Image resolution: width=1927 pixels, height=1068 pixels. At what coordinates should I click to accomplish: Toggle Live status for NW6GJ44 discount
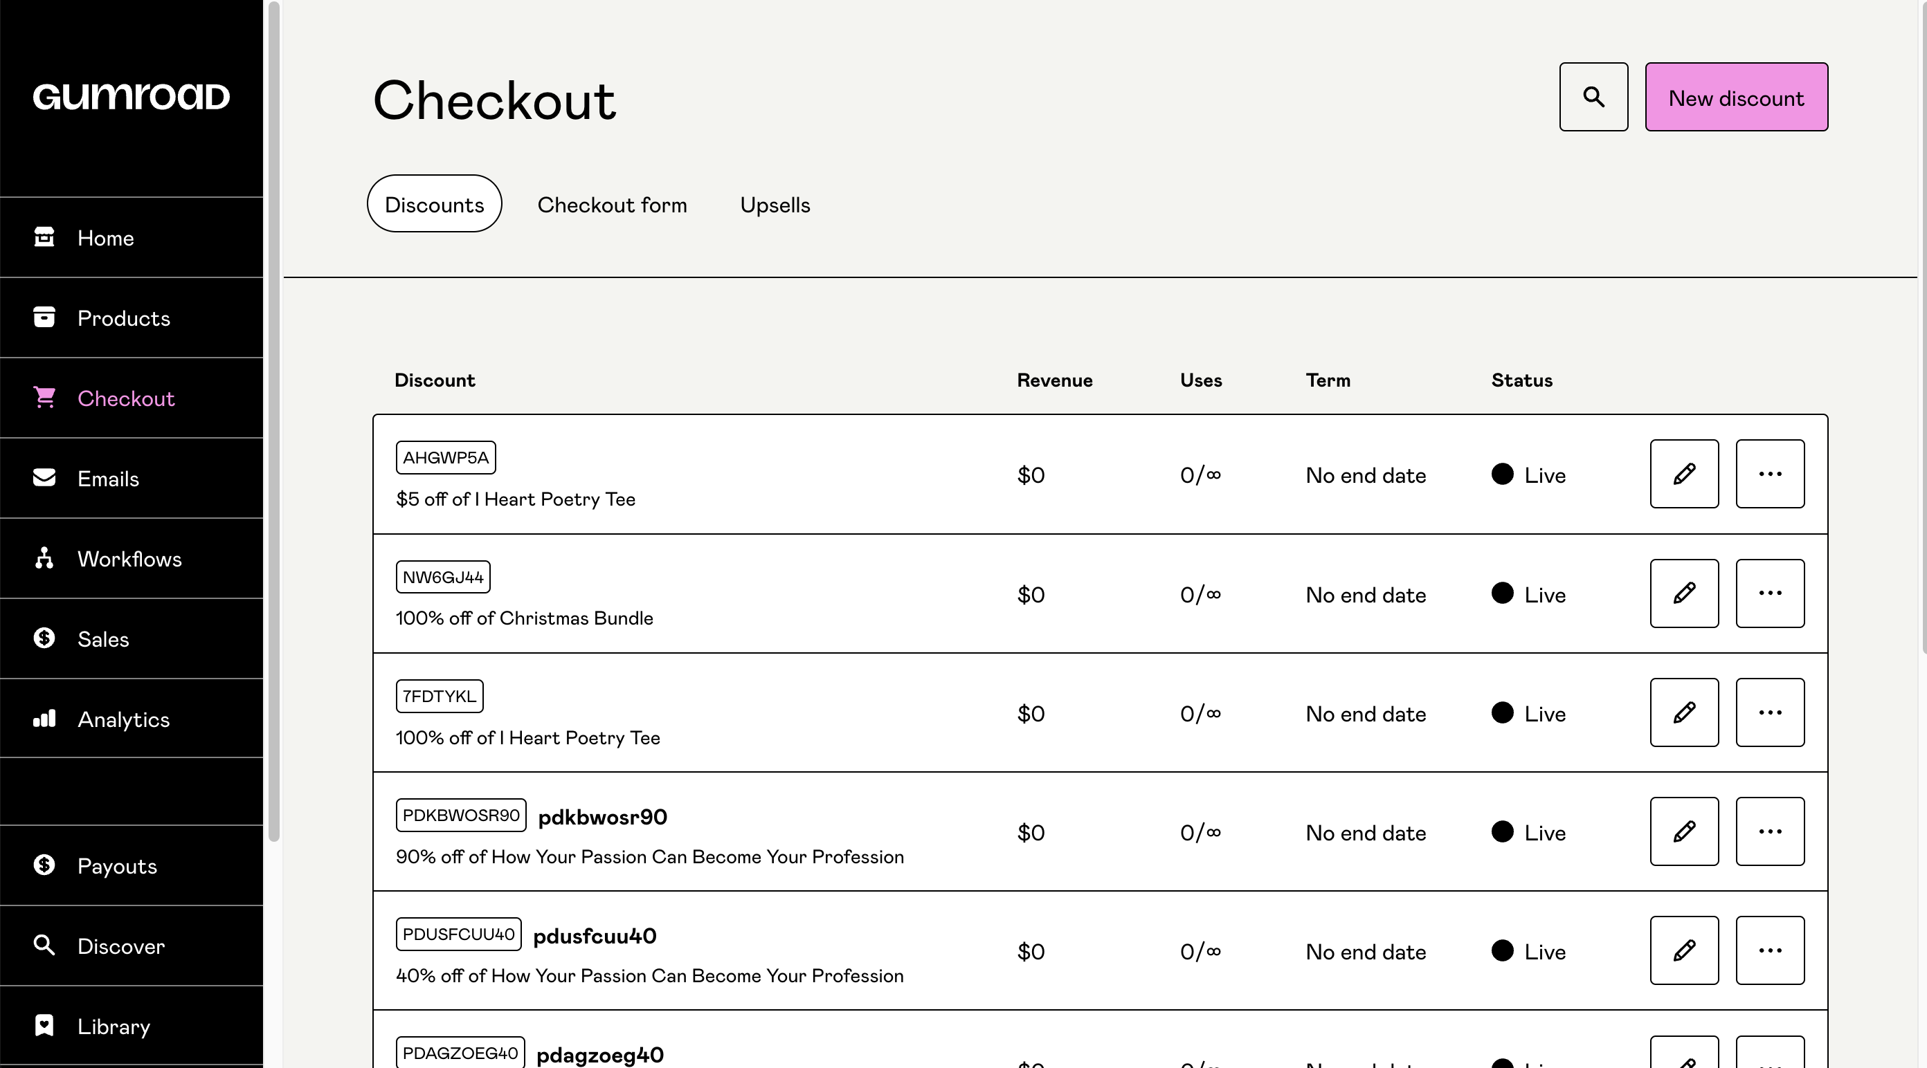click(1499, 593)
